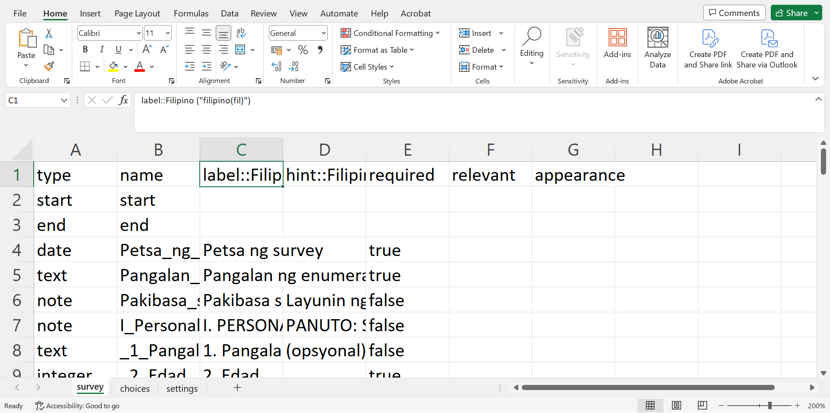Apply Percent number style
The height and width of the screenshot is (413, 830).
point(303,50)
